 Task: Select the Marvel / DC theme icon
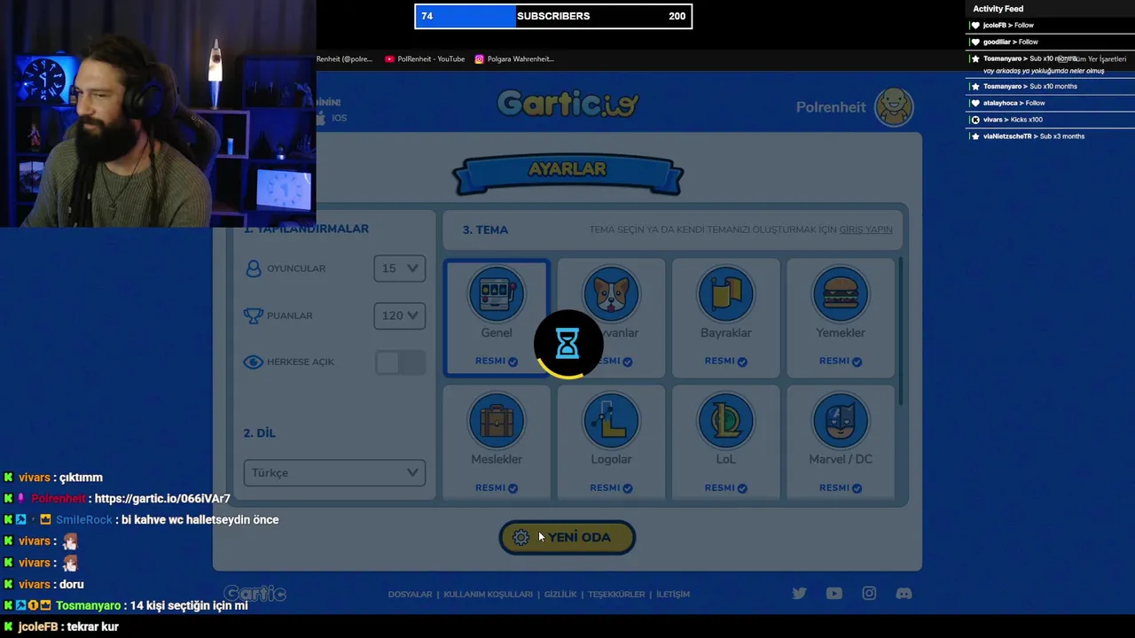(841, 420)
